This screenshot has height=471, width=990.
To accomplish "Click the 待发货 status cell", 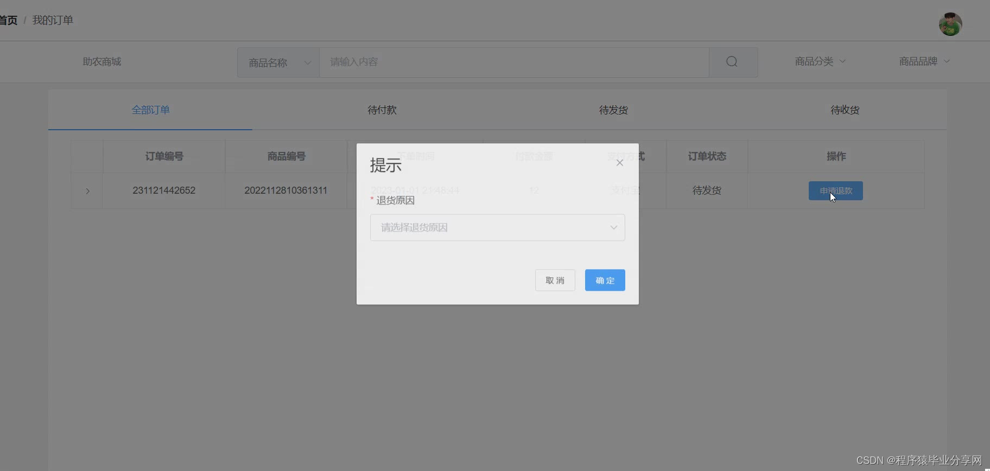I will (x=707, y=190).
